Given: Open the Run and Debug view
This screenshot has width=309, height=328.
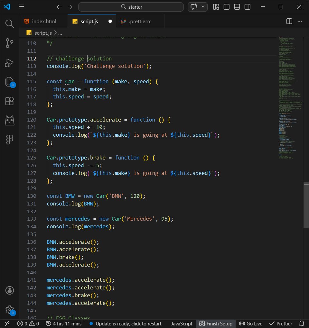Looking at the screenshot, I should pos(10,62).
